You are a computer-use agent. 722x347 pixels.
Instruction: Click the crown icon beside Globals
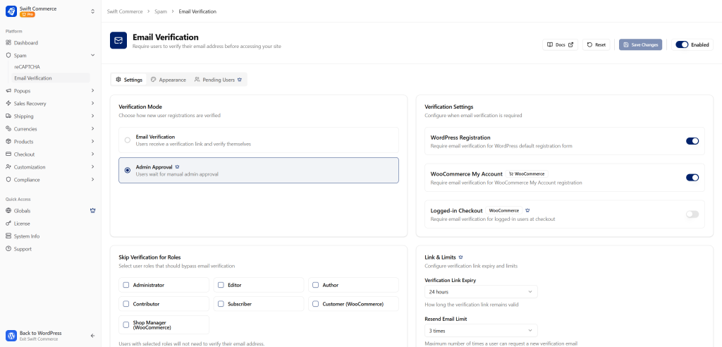click(92, 211)
